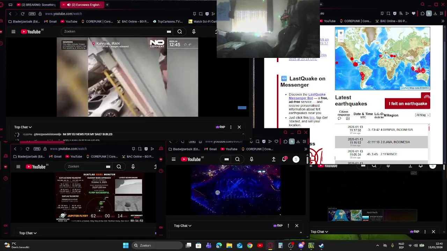Select the PAPUA, INDONESIA earthquake row
The height and width of the screenshot is (251, 447).
[x=381, y=130]
